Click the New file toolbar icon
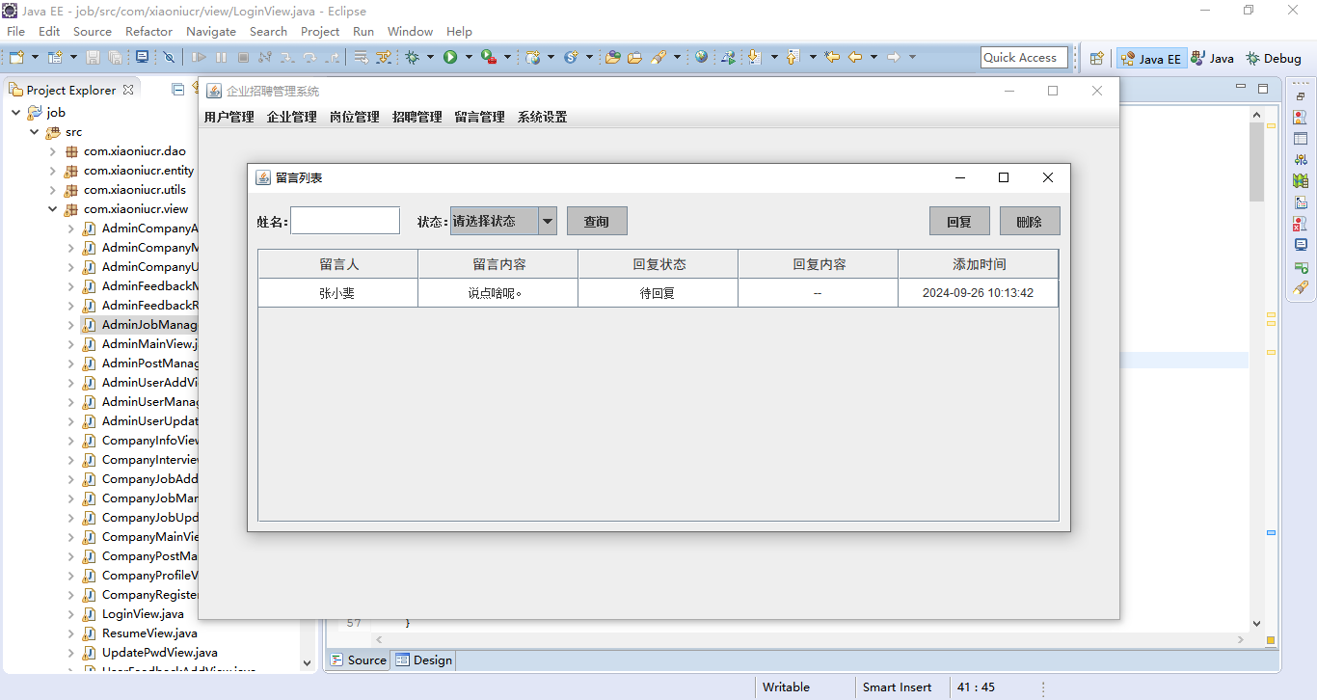The image size is (1317, 700). tap(16, 58)
